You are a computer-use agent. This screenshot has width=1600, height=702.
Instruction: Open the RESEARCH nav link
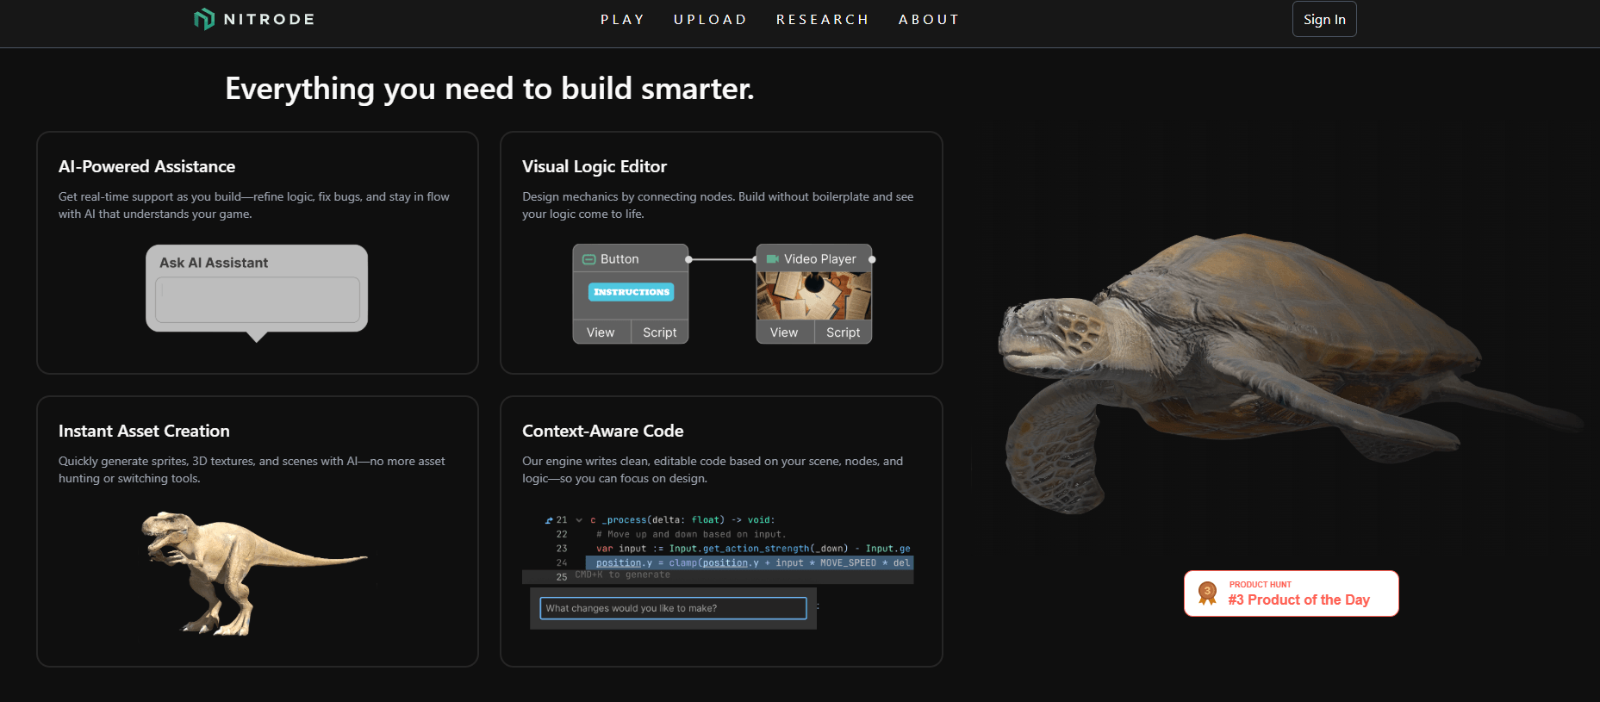822,20
